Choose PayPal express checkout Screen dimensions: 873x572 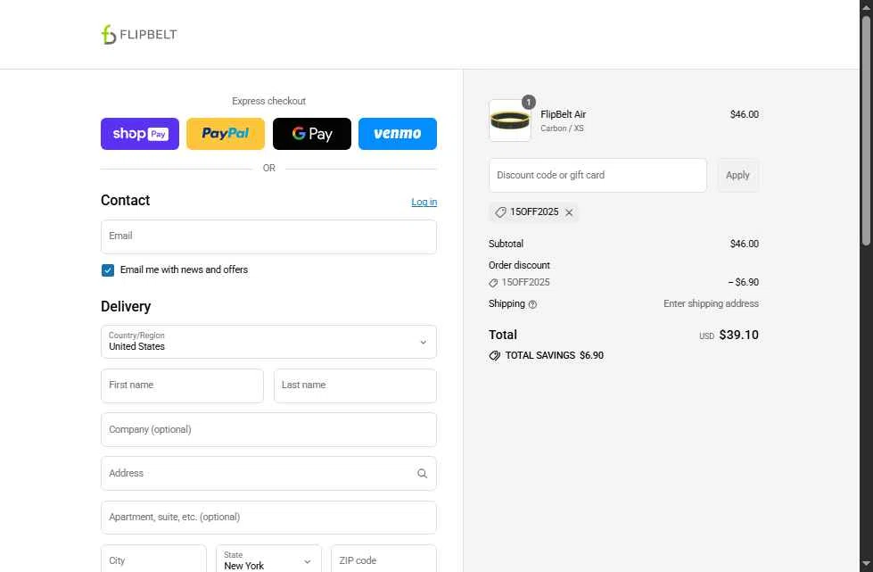tap(226, 134)
